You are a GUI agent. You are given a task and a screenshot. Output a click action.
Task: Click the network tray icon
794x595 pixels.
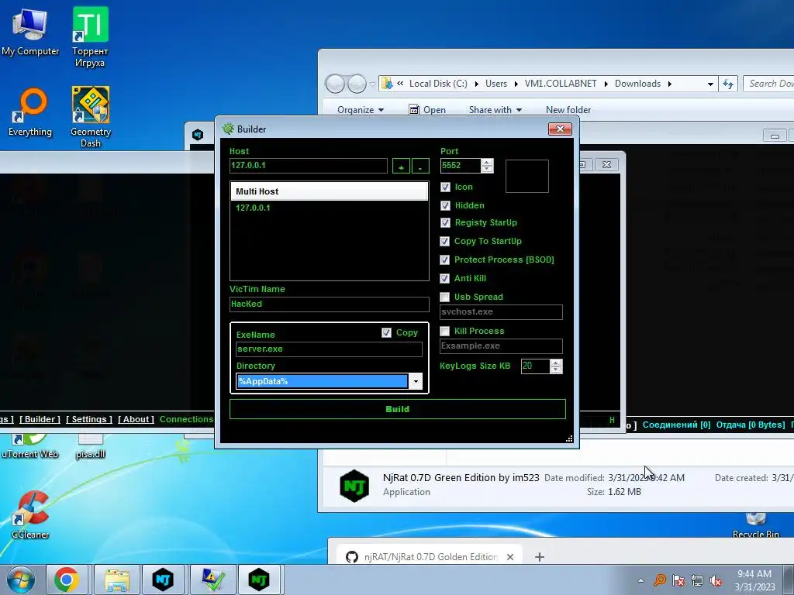tap(697, 580)
